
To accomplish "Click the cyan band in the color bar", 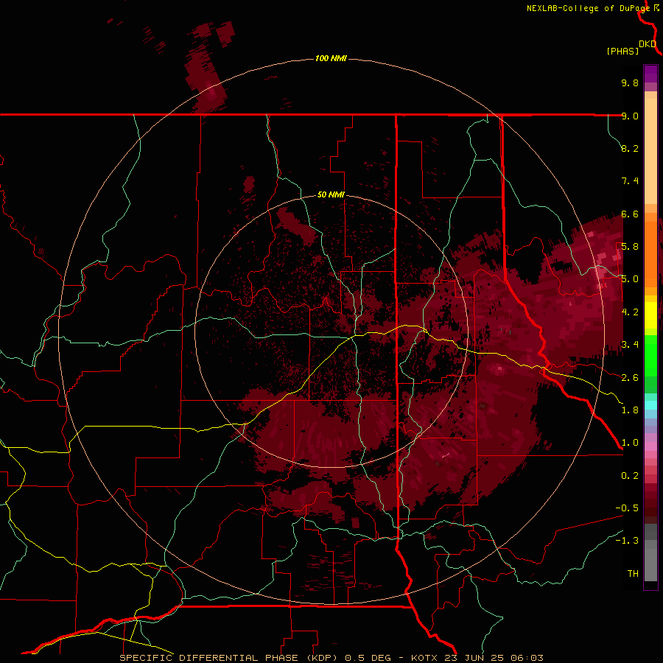I will pos(650,405).
